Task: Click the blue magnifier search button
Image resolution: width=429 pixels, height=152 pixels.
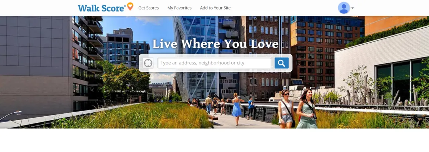Action: click(x=281, y=63)
